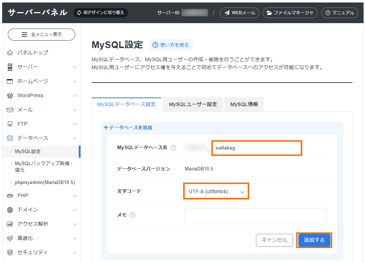Click the folder icon in ファイルマネージャ

pos(269,13)
